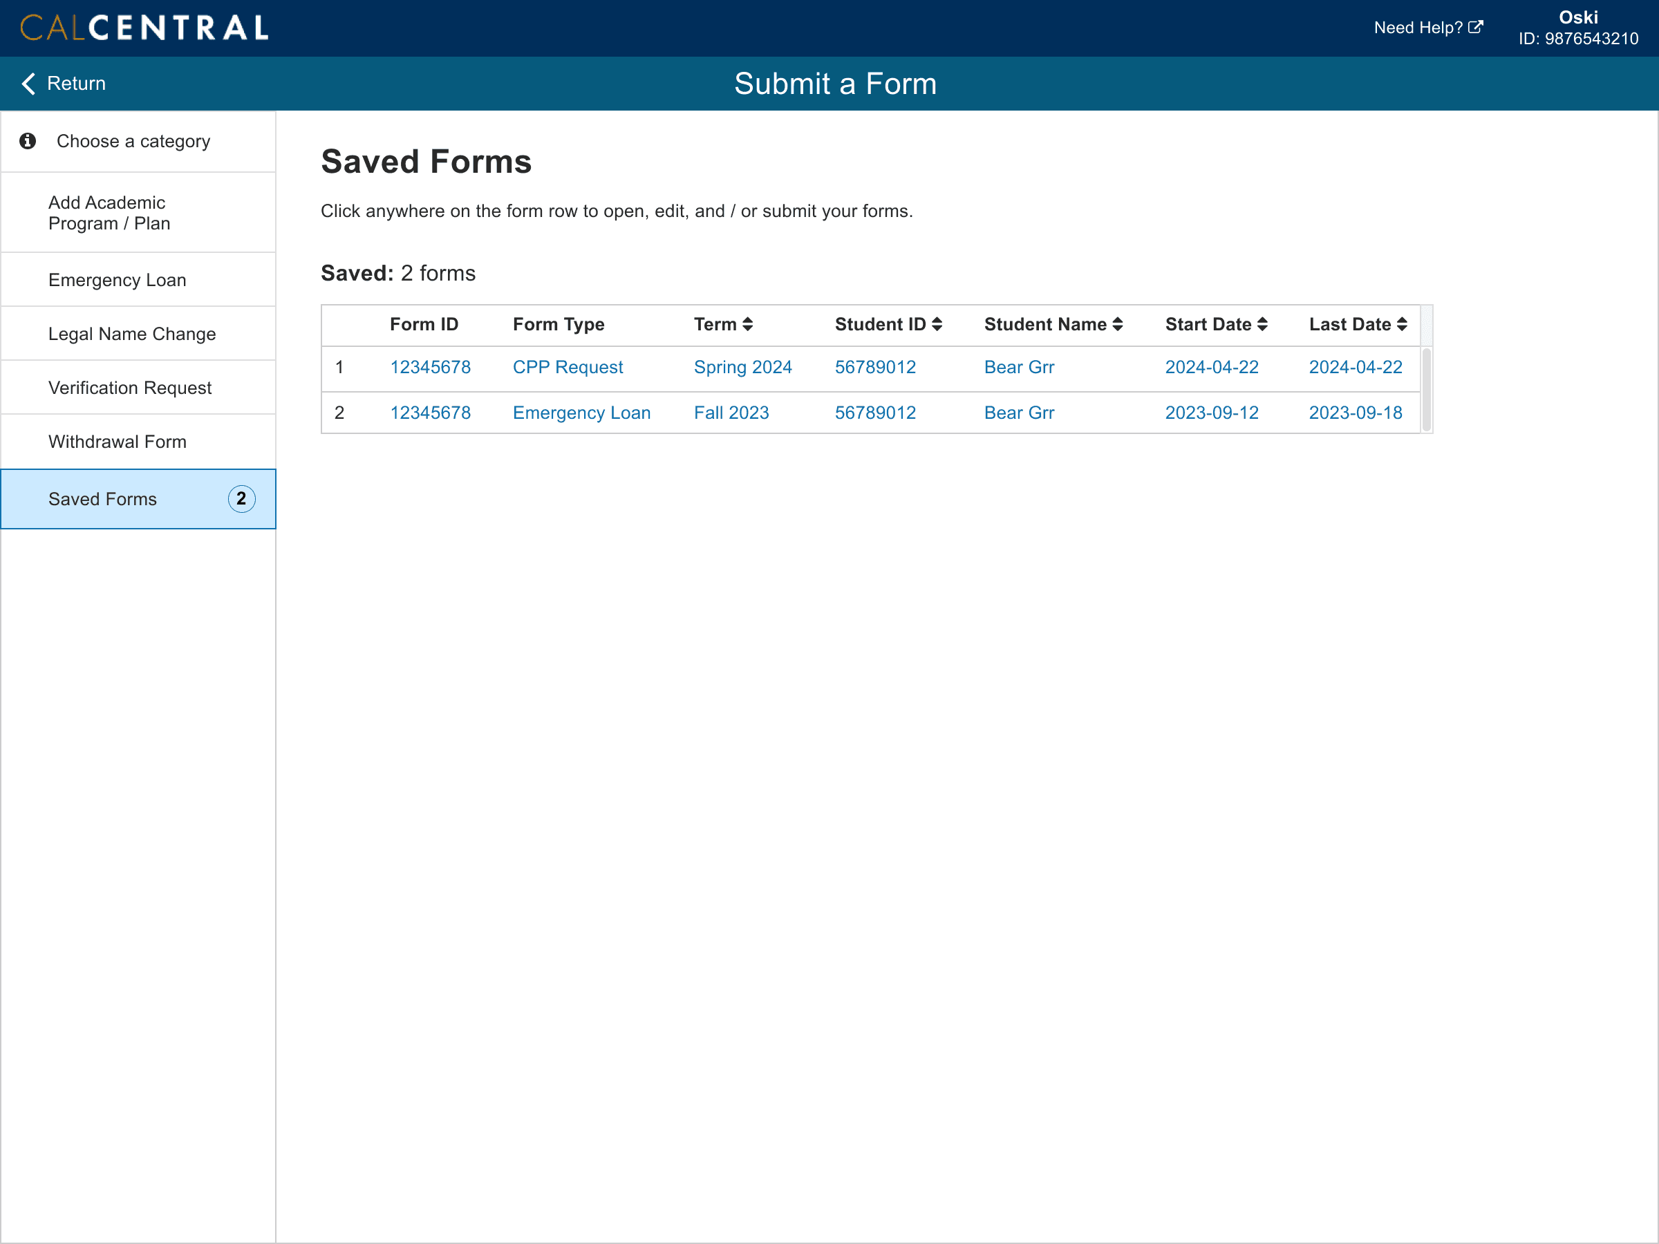Click the info icon next to Choose a category
Viewport: 1659px width, 1244px height.
coord(28,141)
